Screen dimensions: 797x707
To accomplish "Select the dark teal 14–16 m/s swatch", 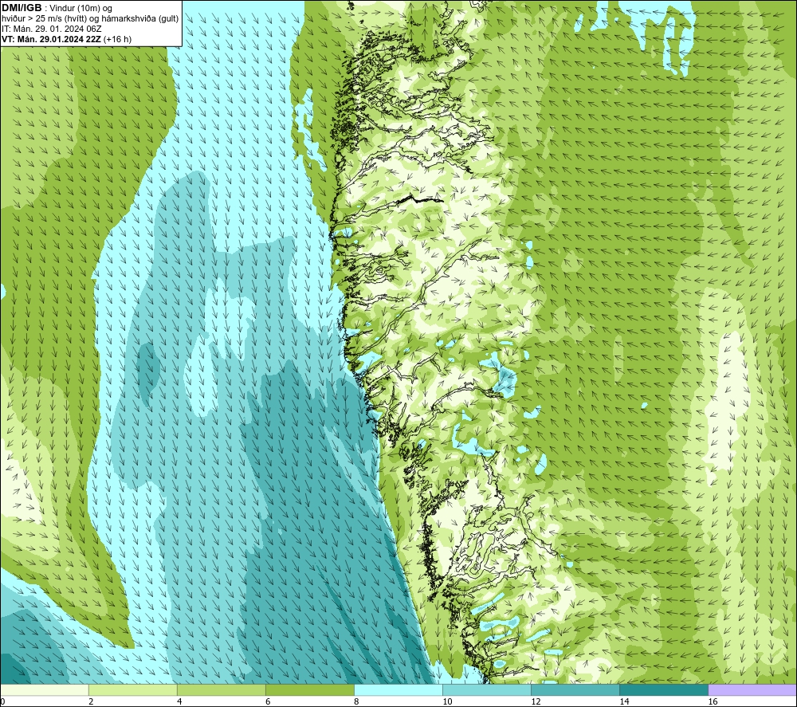I will click(663, 690).
